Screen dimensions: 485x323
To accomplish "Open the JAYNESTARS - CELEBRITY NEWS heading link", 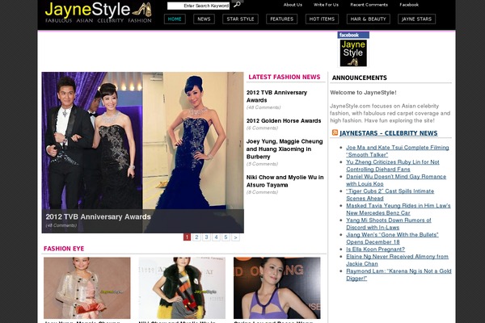I will pos(389,133).
